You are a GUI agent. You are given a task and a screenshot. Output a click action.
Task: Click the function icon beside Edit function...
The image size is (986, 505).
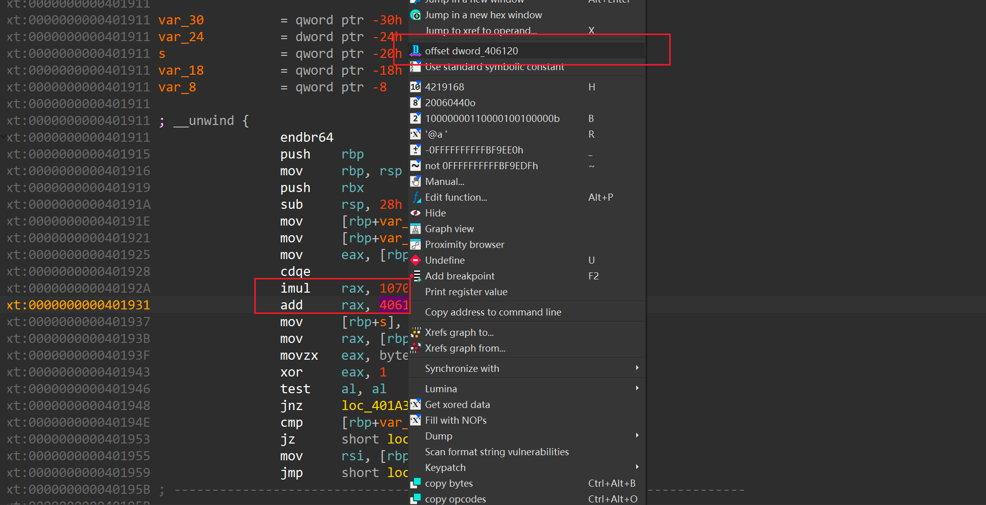click(x=415, y=197)
